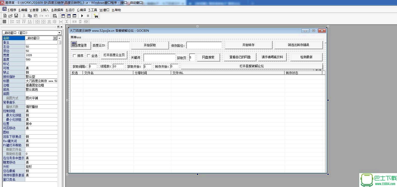Viewport: 397px width, 187px height.
Task: Click the 关键词 input field
Action: (160, 58)
